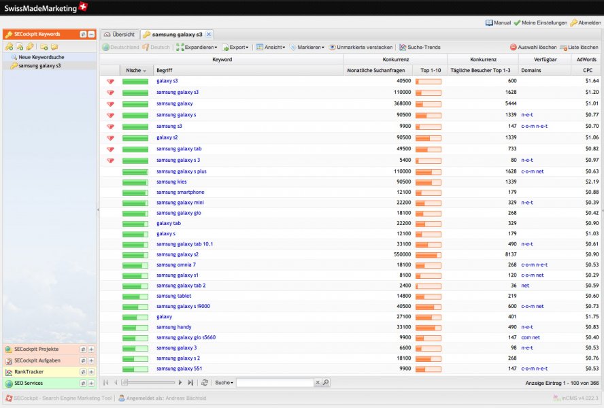Toggle the marker on the 'samsung s3' row
This screenshot has height=408, width=604.
111,126
